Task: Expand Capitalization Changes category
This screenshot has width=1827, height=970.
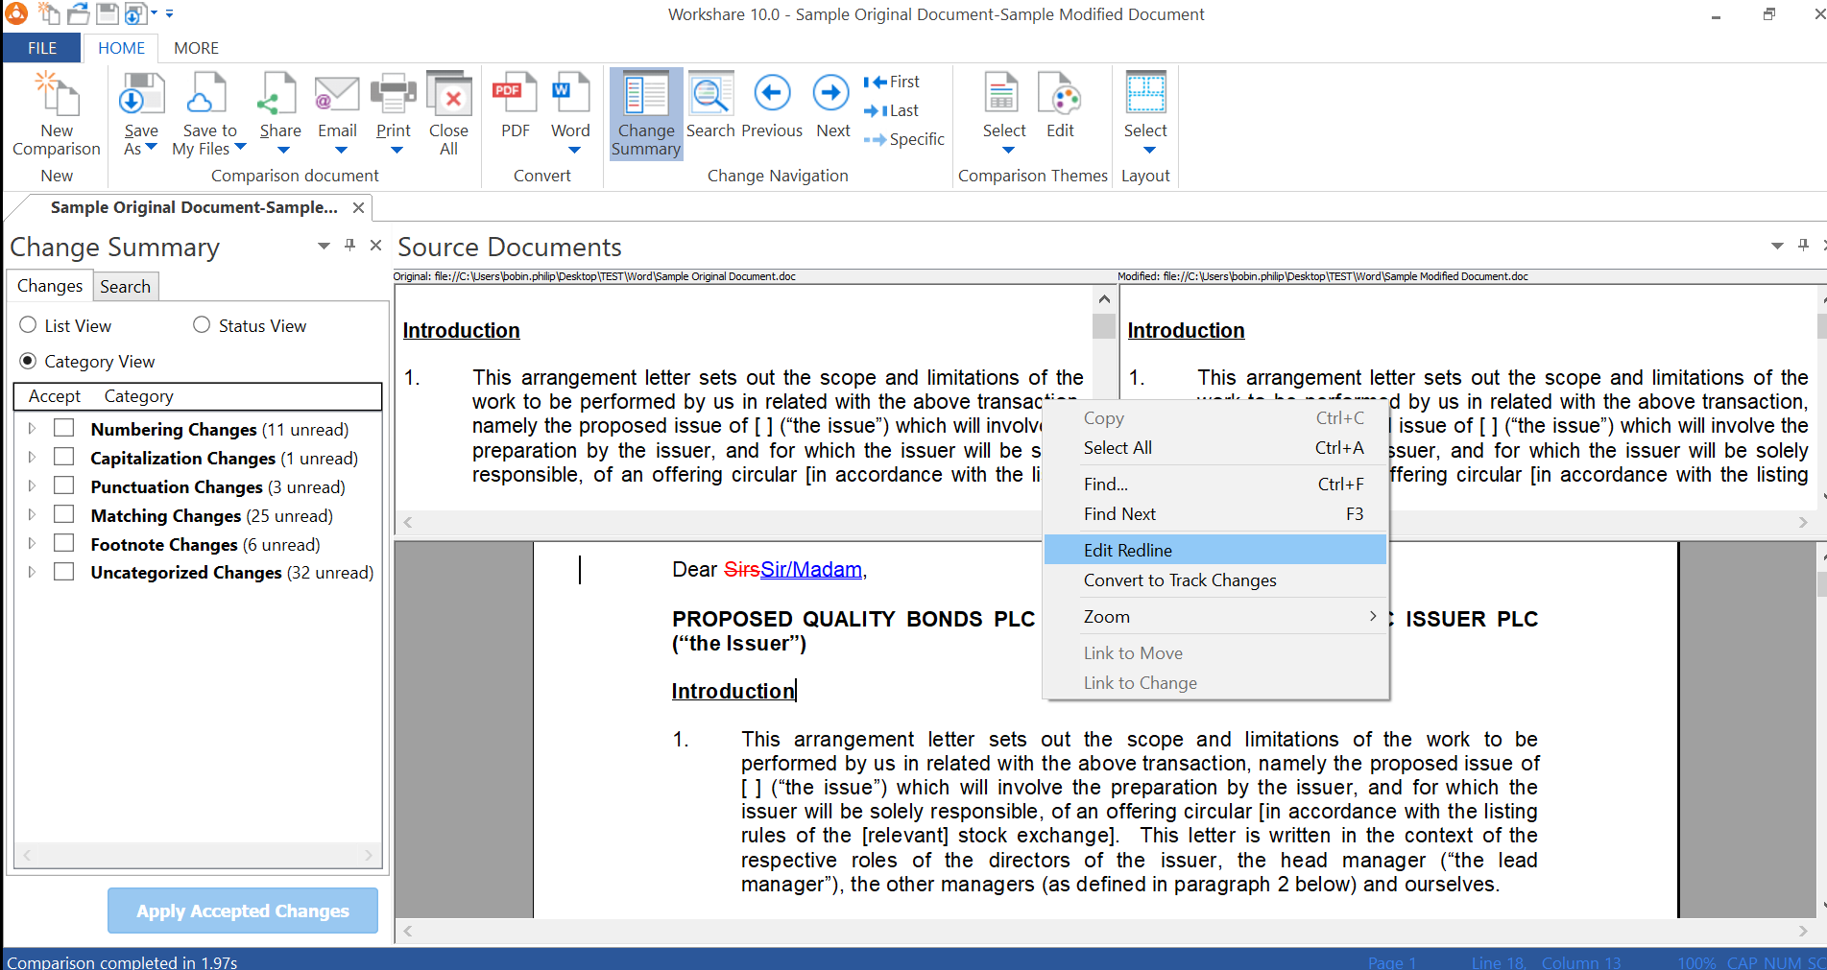Action: (x=32, y=458)
